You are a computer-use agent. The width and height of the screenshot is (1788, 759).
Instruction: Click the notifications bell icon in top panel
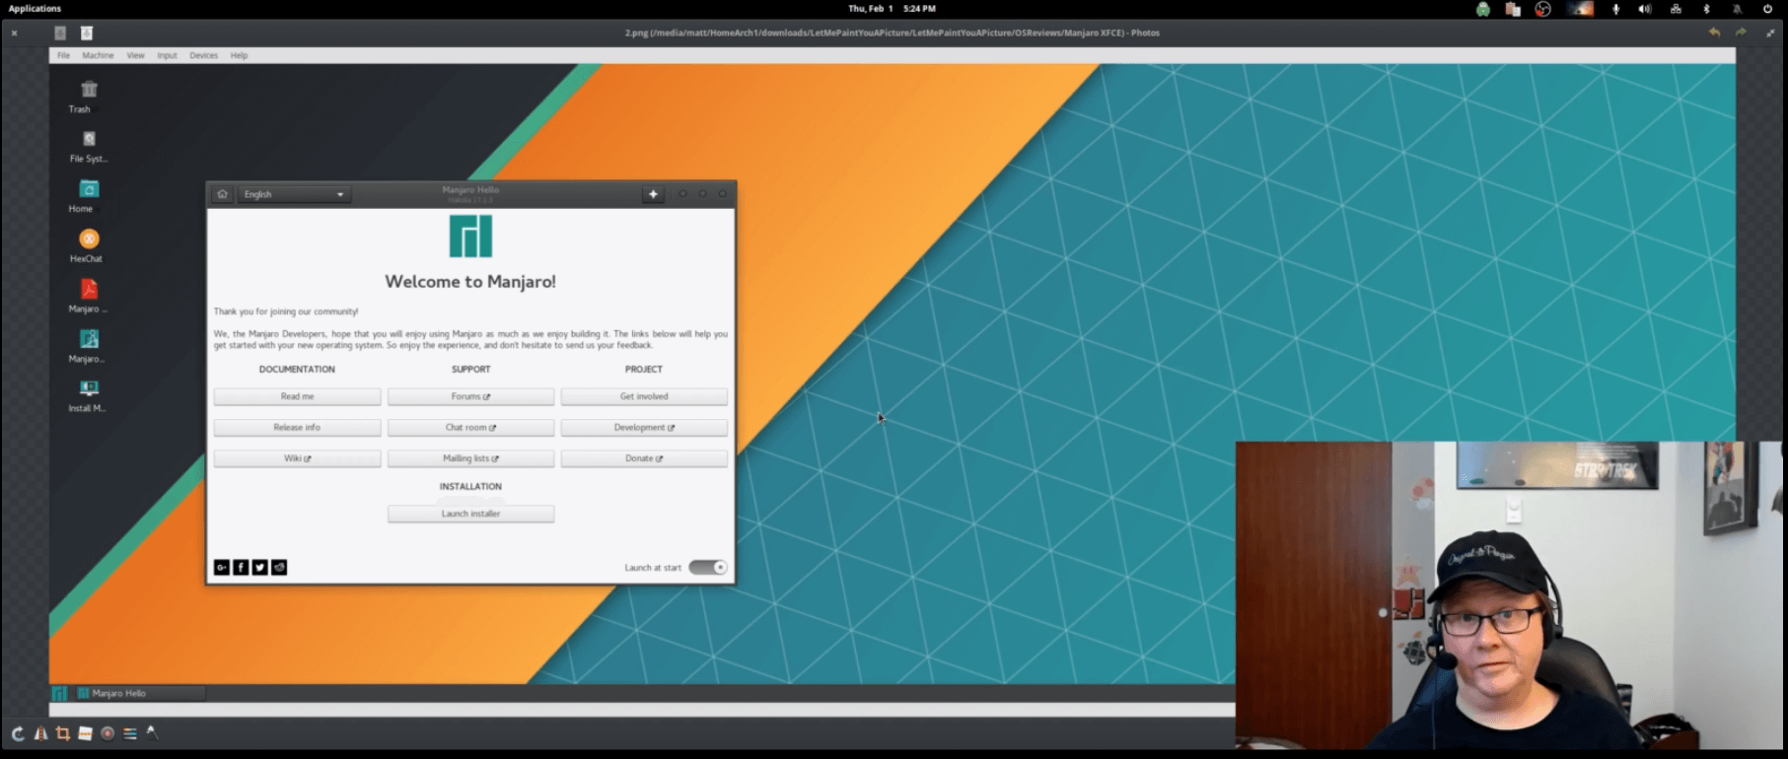pyautogui.click(x=1738, y=9)
